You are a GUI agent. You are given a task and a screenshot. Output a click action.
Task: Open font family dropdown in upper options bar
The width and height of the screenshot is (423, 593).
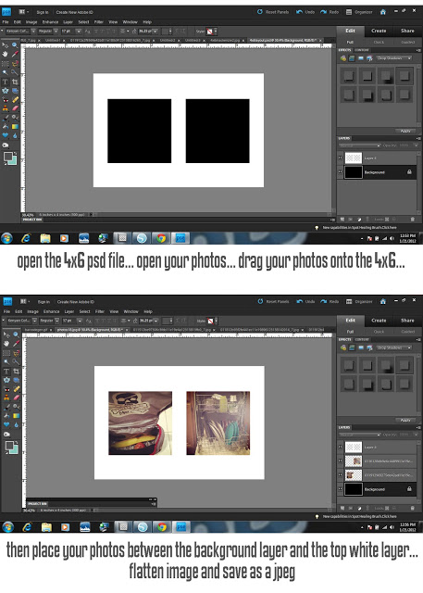click(x=33, y=31)
